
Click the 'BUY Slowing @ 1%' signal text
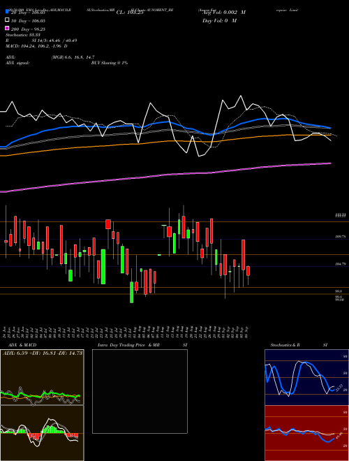coord(110,63)
